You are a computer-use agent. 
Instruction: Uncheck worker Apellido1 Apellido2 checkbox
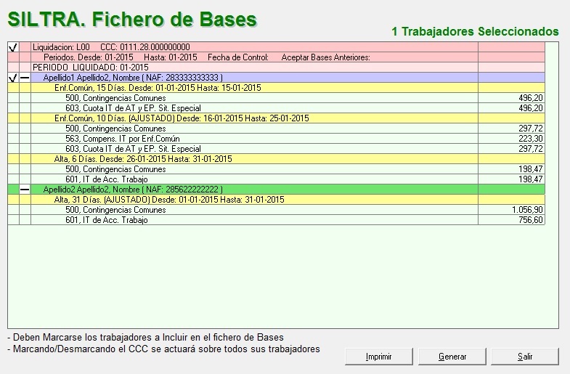point(14,78)
